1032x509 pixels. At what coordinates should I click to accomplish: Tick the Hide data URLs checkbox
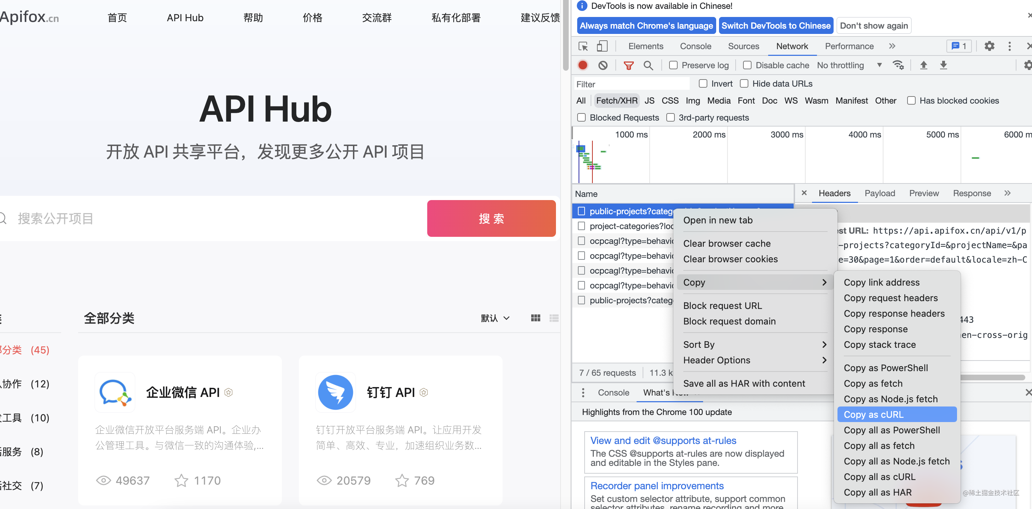744,83
